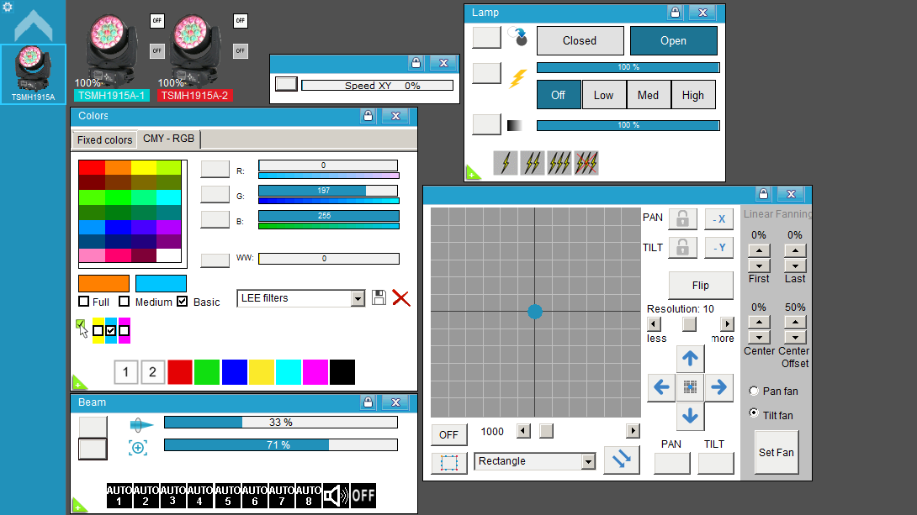Toggle the Basic palette checkbox
The height and width of the screenshot is (515, 917).
point(183,302)
